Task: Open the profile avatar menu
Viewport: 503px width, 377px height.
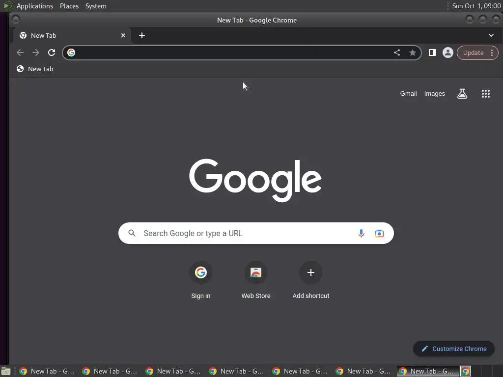Action: (x=448, y=53)
